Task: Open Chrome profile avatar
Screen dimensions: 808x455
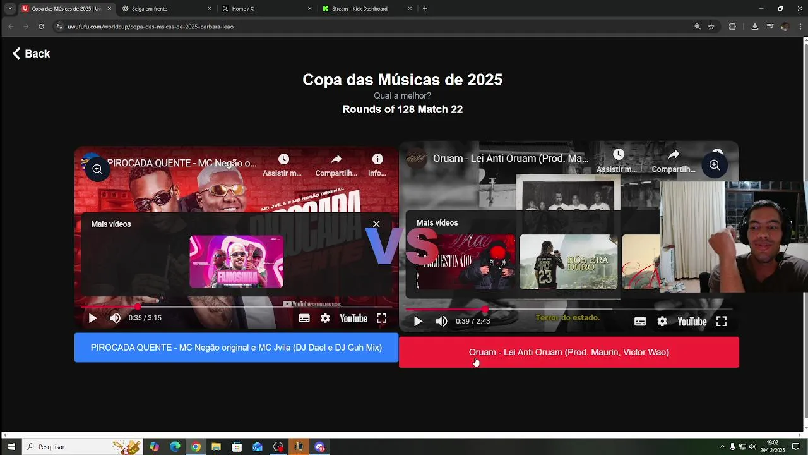Action: click(x=785, y=27)
